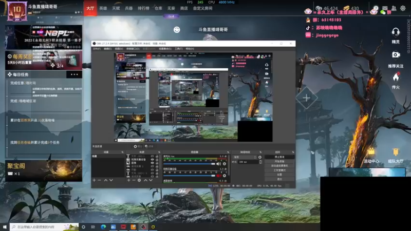
Task: Toggle lock on 开始 source
Action: [x=157, y=170]
